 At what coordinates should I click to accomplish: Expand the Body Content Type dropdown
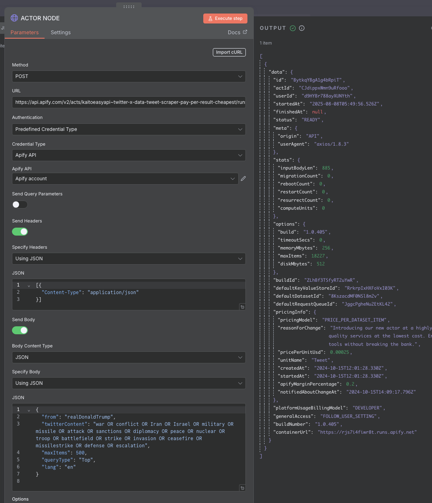point(128,357)
